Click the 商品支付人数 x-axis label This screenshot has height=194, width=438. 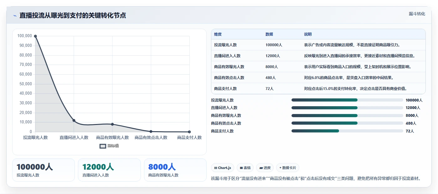tap(189, 137)
